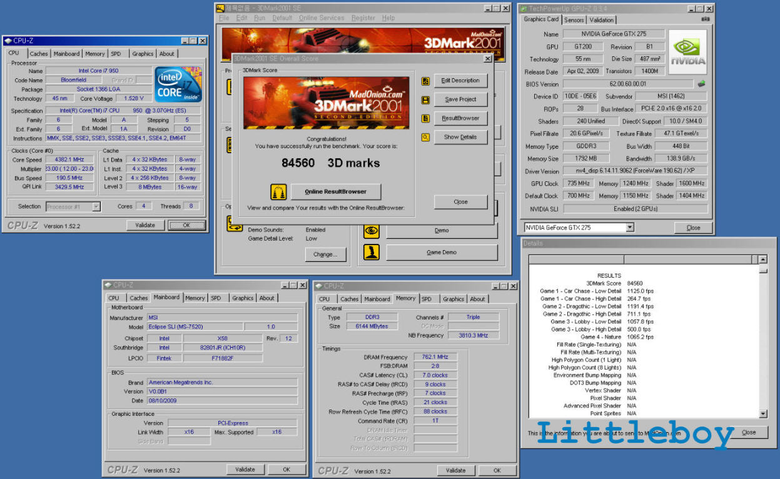Open the Processor #1 selection dropdown

click(x=96, y=206)
